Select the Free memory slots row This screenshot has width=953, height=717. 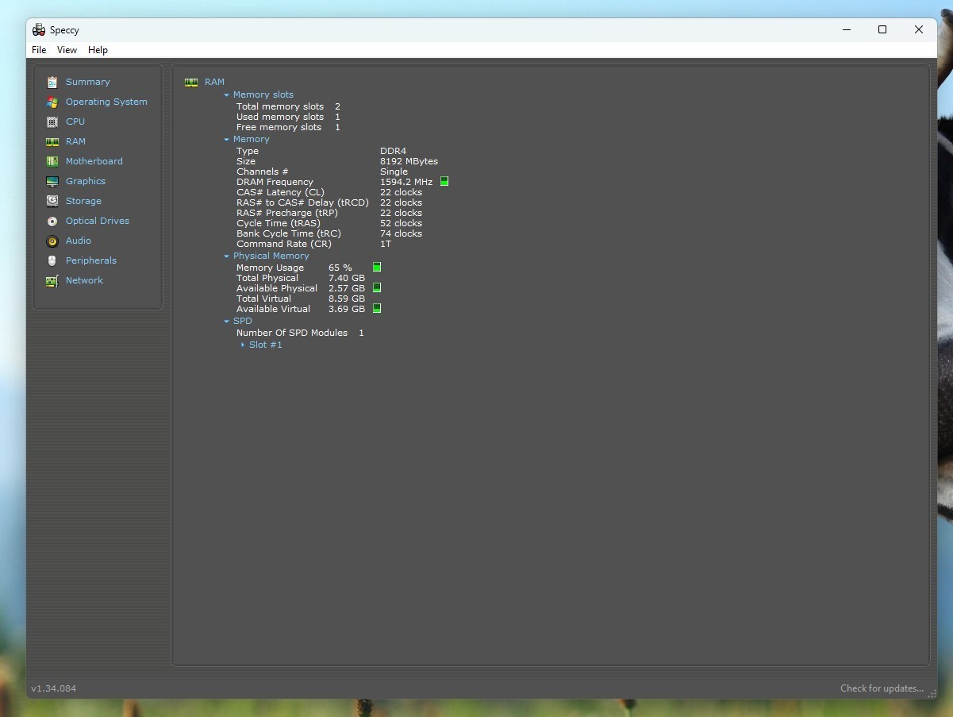point(288,127)
